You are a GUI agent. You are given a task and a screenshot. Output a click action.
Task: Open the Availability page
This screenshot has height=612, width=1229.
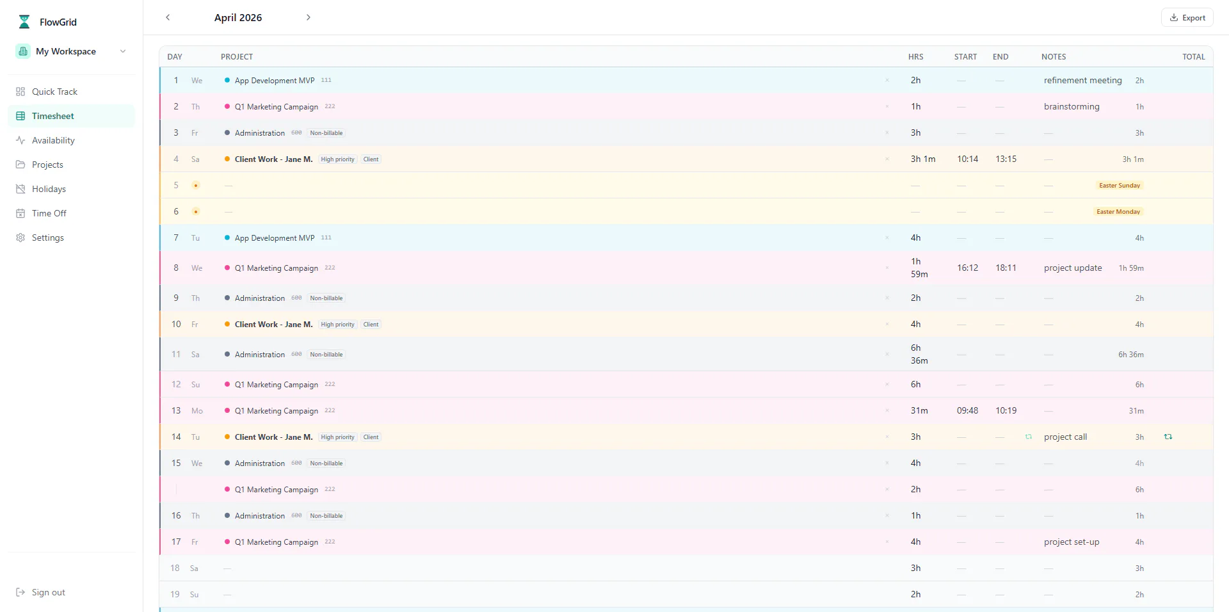tap(71, 140)
